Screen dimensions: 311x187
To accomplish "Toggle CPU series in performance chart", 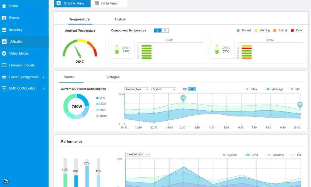I will 252,155.
